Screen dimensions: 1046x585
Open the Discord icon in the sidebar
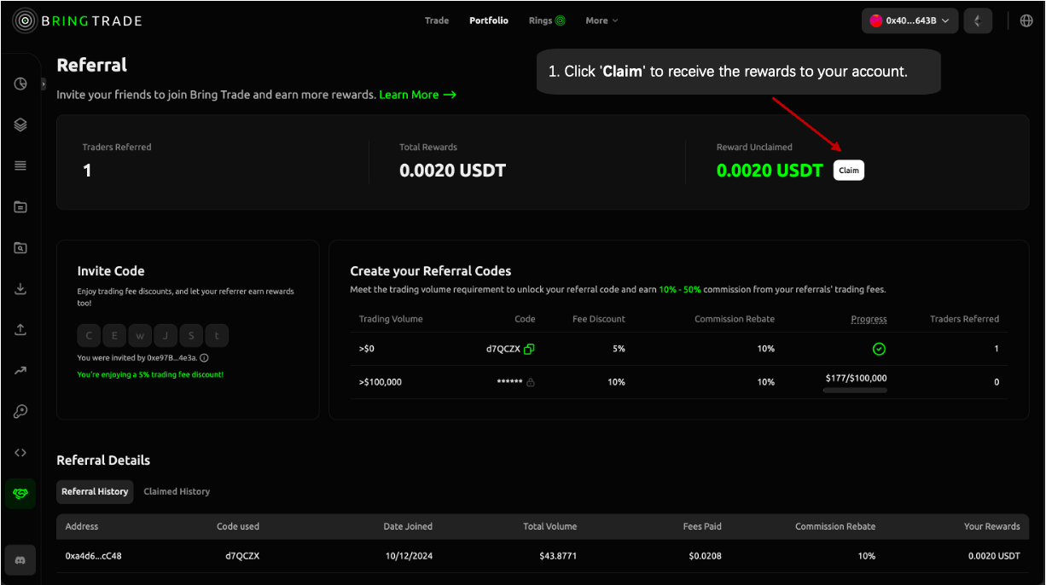click(x=20, y=560)
